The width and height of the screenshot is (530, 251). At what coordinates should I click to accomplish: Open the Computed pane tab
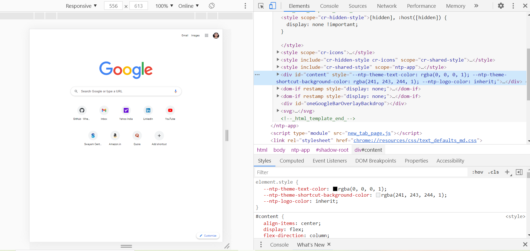pyautogui.click(x=292, y=161)
